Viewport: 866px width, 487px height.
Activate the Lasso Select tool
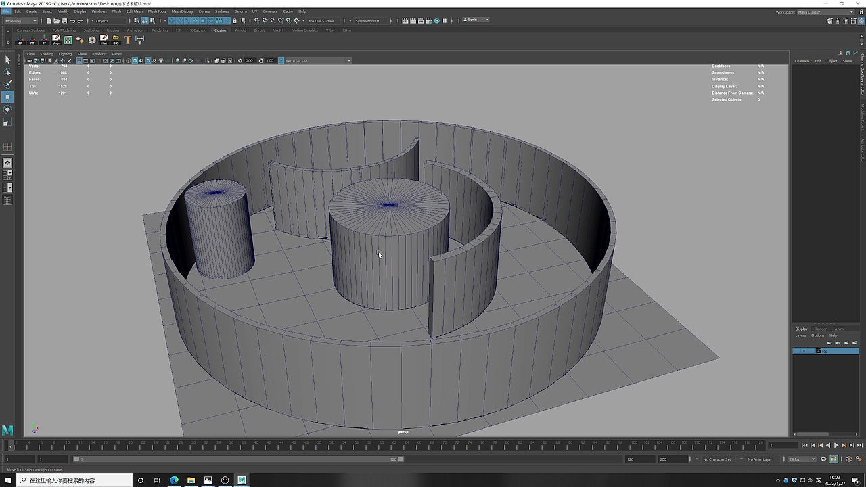click(7, 72)
